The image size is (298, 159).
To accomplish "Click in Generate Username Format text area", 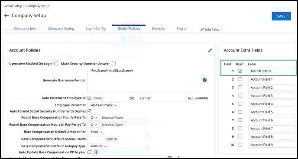I will pyautogui.click(x=144, y=80).
